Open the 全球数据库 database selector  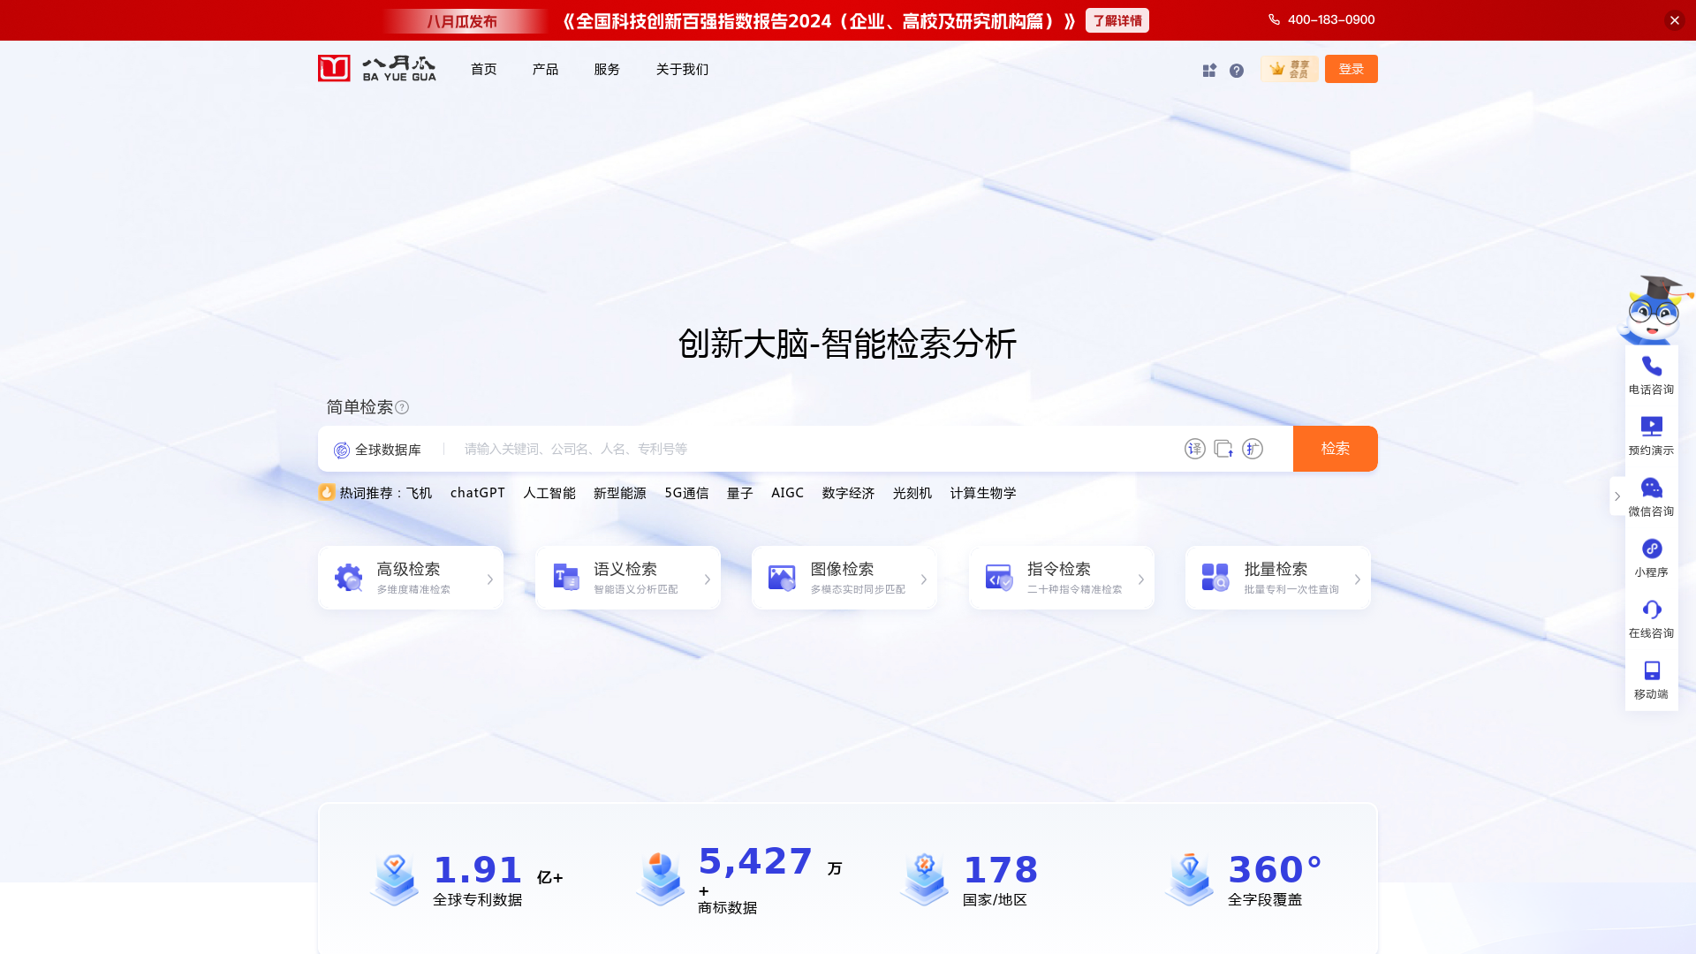click(378, 450)
